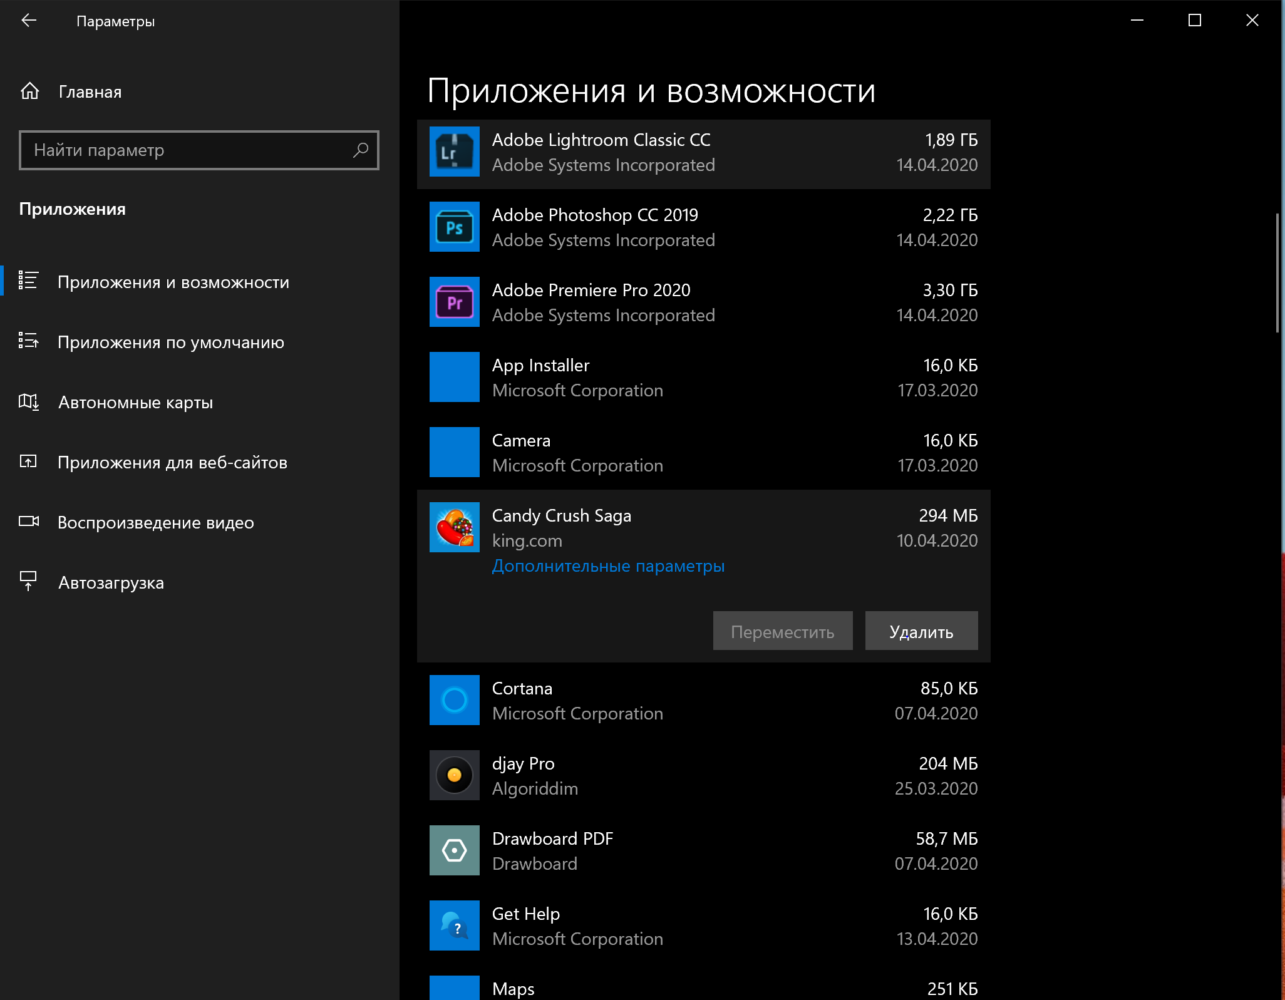Viewport: 1285px width, 1000px height.
Task: Click the Приложения и возможности page heading
Action: point(651,91)
